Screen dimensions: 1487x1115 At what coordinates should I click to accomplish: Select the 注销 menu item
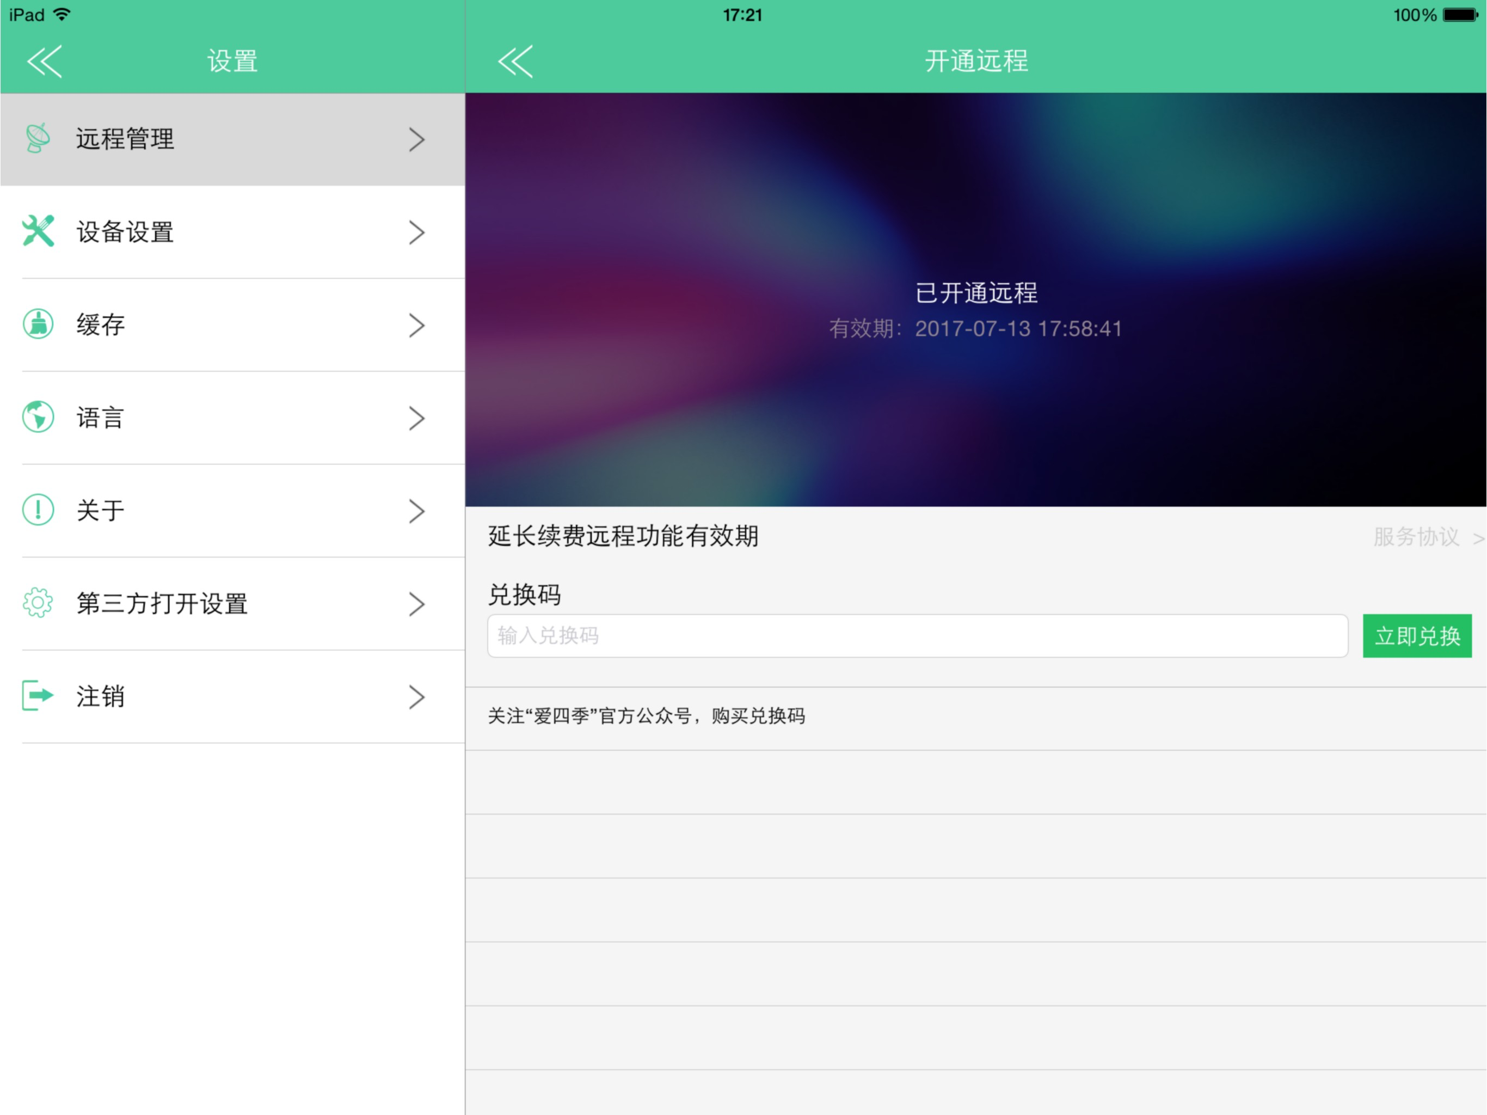[x=232, y=696]
